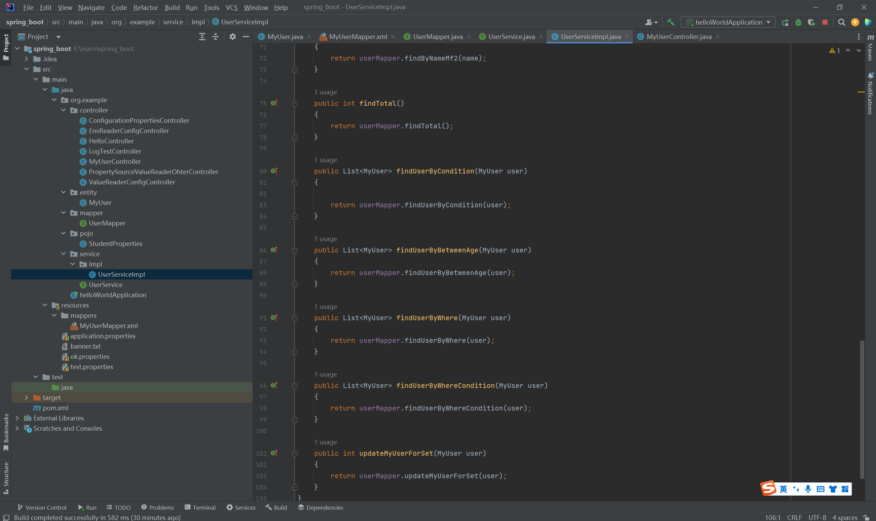Image resolution: width=876 pixels, height=521 pixels.
Task: Rerun helloWorldApplication with the green rerun icon
Action: 785,23
